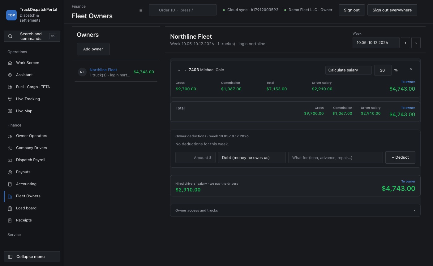Click the Add owner button
433x266 pixels.
tap(93, 49)
